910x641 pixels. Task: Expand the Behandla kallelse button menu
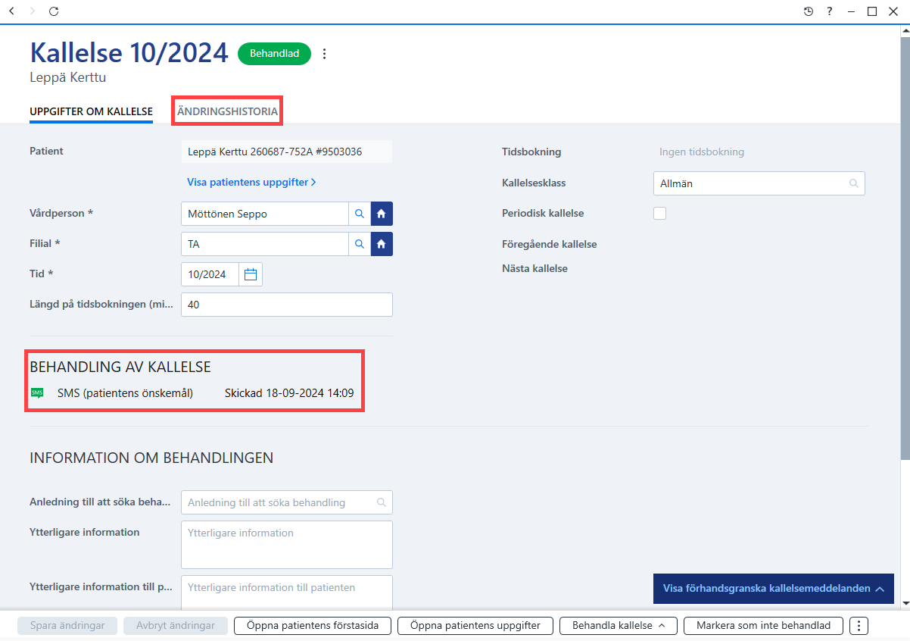[x=619, y=626]
